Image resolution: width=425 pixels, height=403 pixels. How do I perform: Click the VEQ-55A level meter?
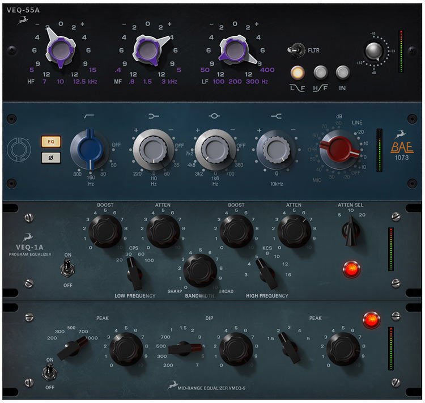[401, 52]
